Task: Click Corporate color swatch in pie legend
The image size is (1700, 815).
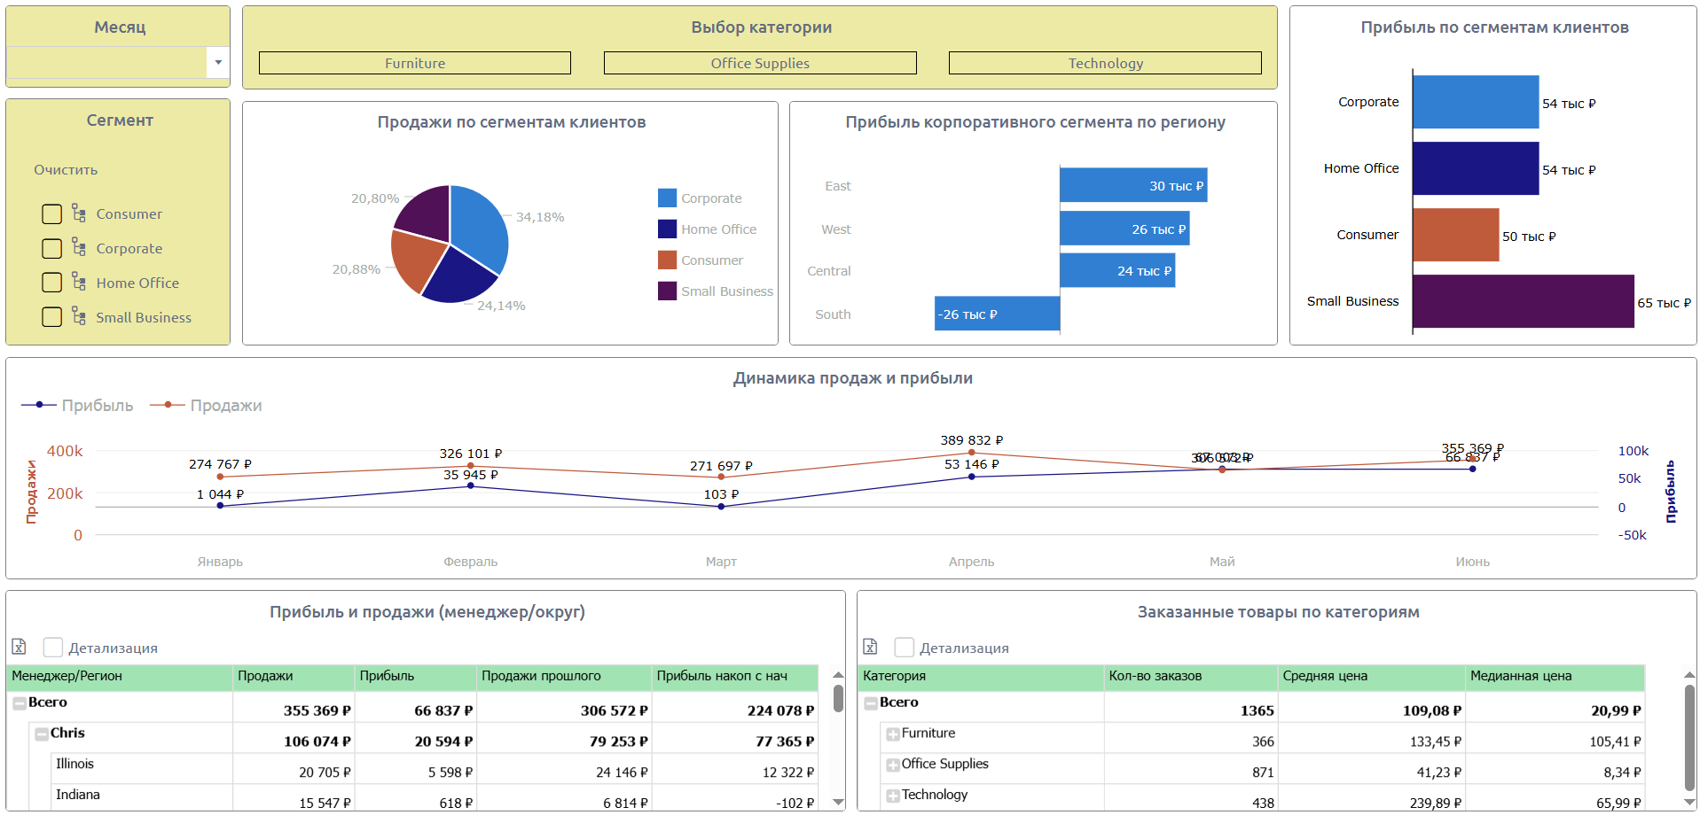Action: coord(667,198)
